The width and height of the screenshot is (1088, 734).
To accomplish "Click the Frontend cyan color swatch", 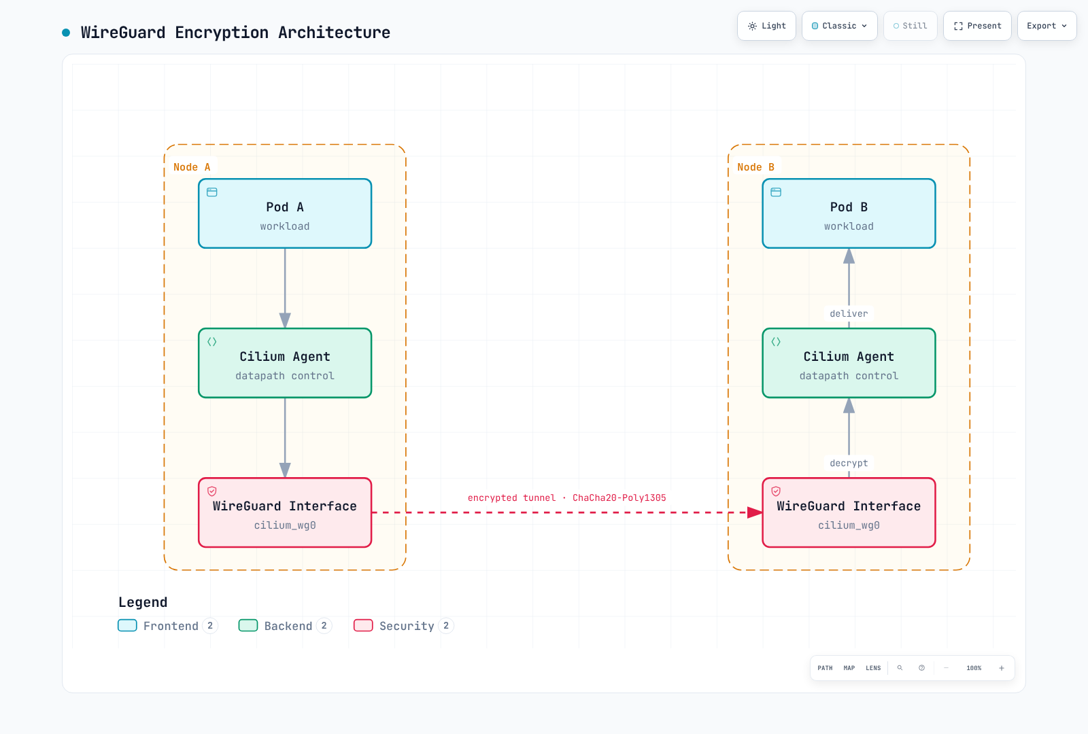I will pos(127,625).
